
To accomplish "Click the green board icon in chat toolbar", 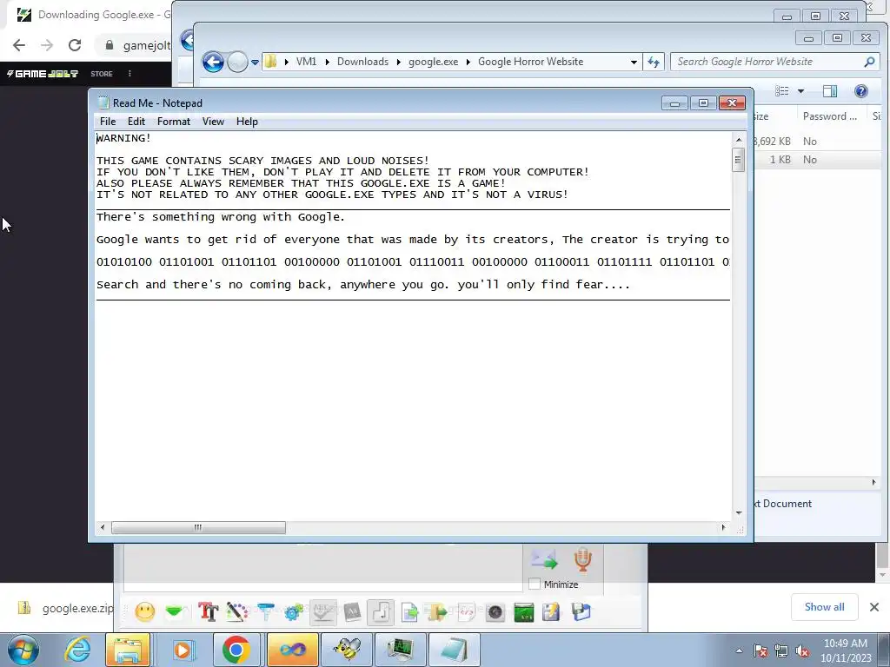I will click(x=523, y=612).
